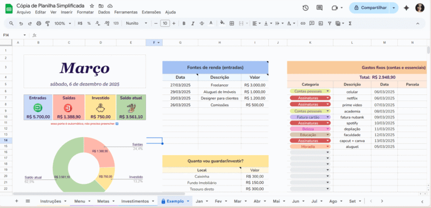Open the Extensões menu

click(x=151, y=12)
